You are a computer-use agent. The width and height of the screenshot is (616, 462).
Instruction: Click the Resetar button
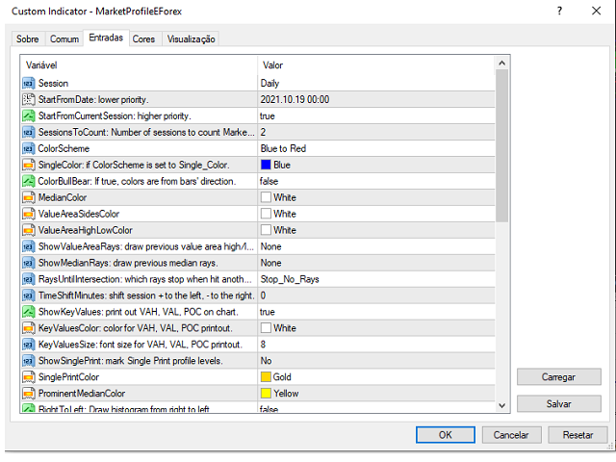pos(577,435)
